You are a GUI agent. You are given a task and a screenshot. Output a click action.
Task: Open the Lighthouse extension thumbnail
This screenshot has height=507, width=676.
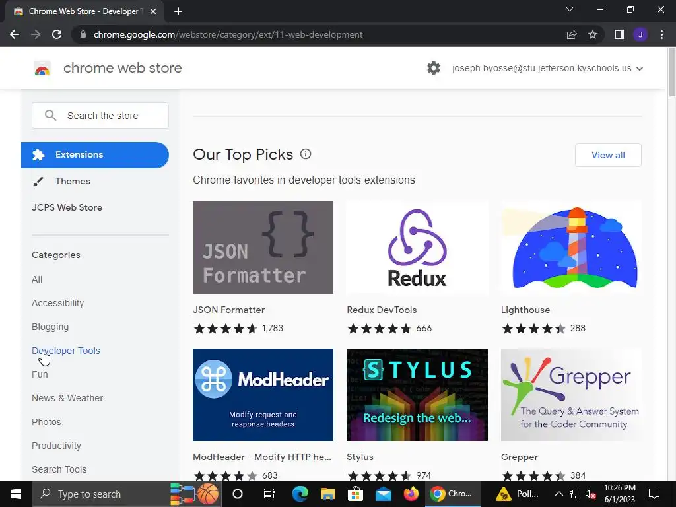[x=571, y=248]
